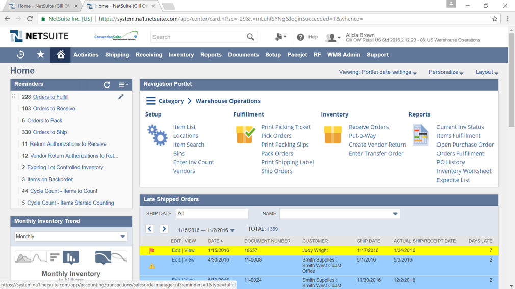Open the Shipping menu
Image resolution: width=515 pixels, height=289 pixels.
click(x=117, y=55)
